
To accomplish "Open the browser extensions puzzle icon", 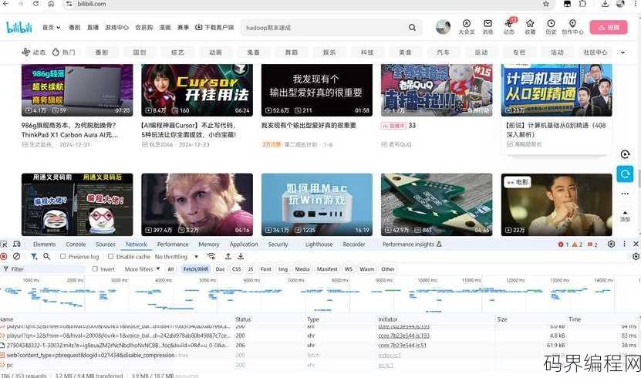I will 582,4.
